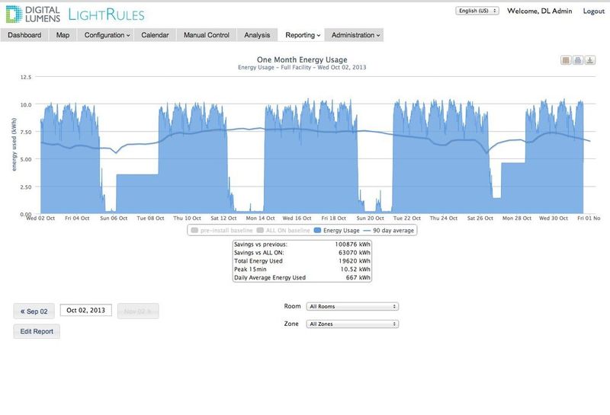Go to the Dashboard tab
The image size is (610, 415).
pyautogui.click(x=24, y=35)
